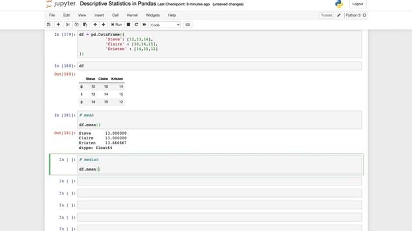This screenshot has width=412, height=231.
Task: Open the Insert menu
Action: [x=99, y=15]
